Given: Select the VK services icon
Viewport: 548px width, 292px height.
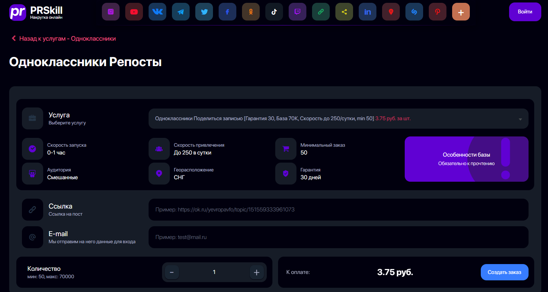Looking at the screenshot, I should [157, 12].
